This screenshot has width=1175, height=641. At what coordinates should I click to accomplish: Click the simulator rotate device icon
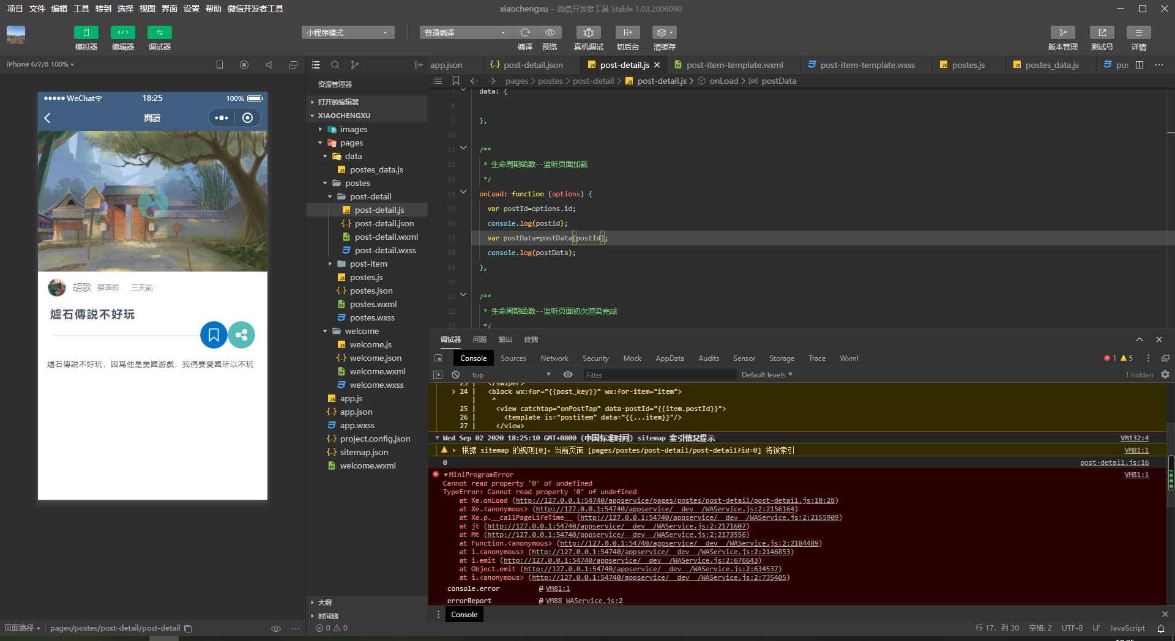click(220, 65)
